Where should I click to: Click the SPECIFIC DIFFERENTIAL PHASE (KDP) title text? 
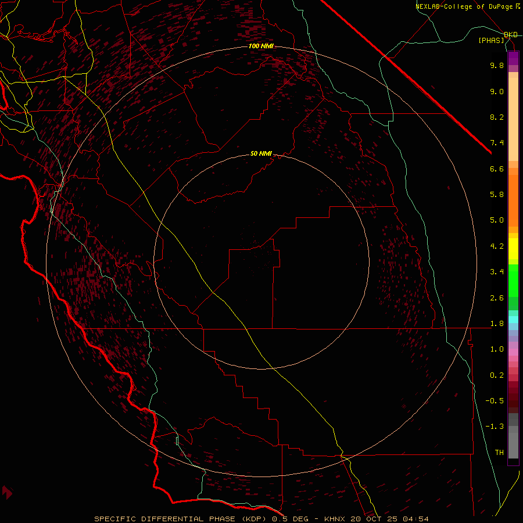click(x=182, y=519)
